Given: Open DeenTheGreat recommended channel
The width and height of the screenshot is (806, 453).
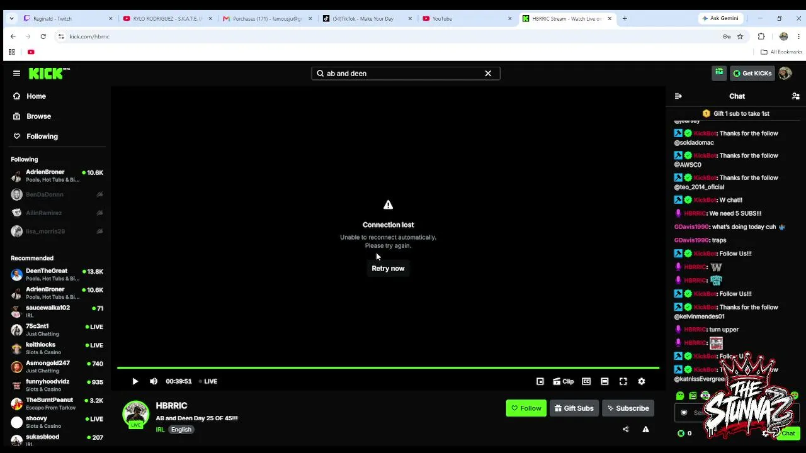Looking at the screenshot, I should point(57,275).
